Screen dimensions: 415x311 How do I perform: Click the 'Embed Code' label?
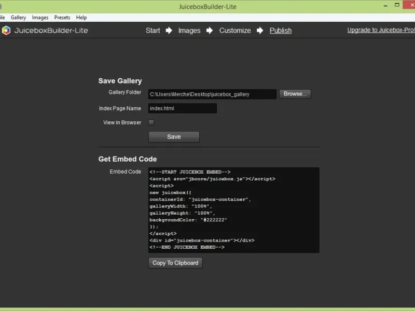point(125,172)
